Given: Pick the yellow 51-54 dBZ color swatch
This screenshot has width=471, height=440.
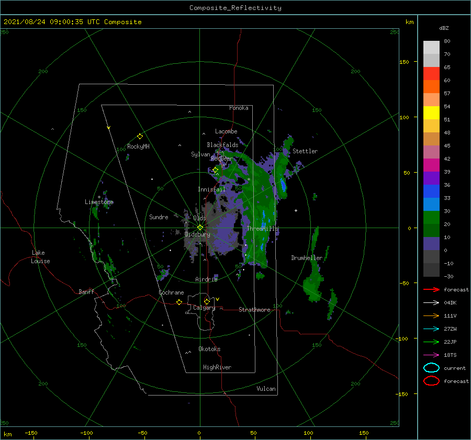Looking at the screenshot, I should 431,113.
